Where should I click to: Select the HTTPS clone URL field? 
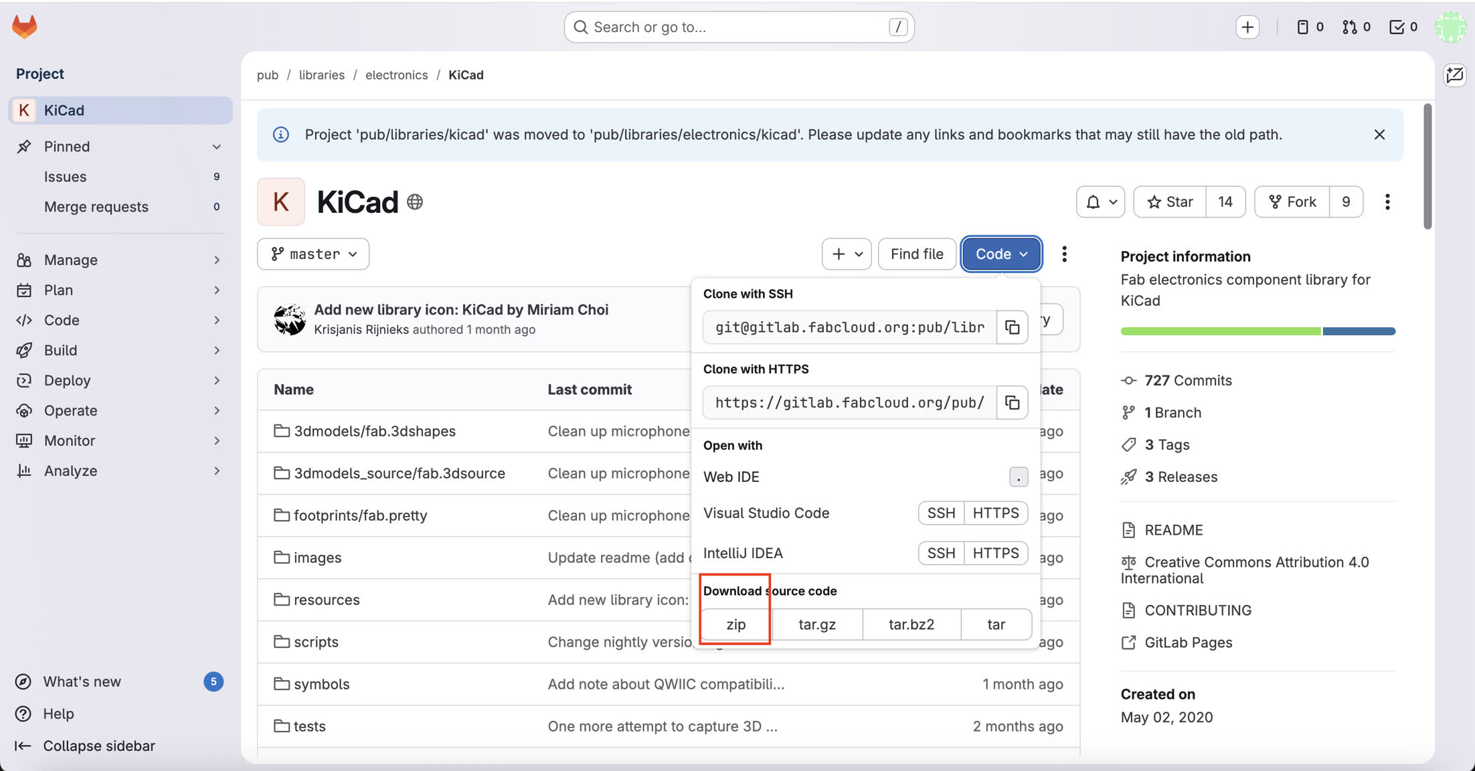tap(850, 402)
